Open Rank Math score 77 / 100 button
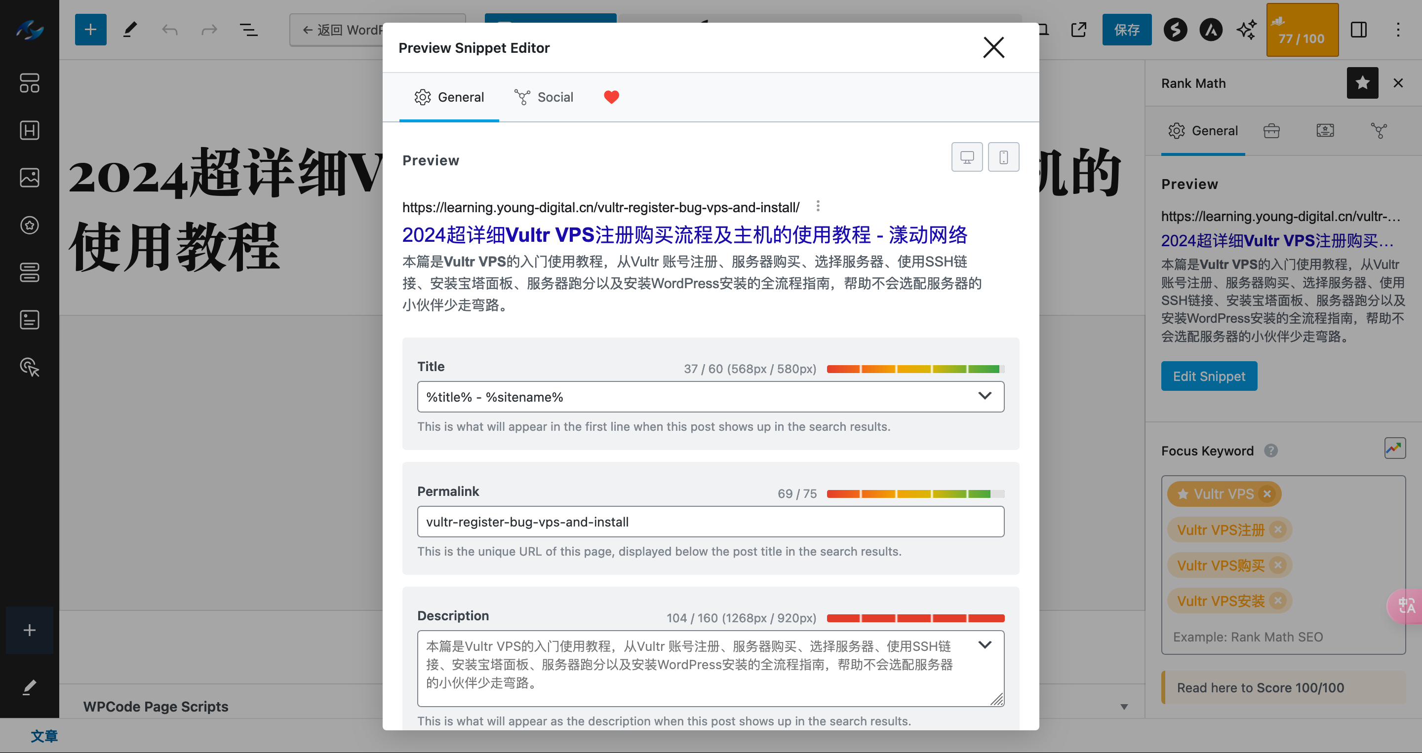This screenshot has width=1422, height=753. [x=1302, y=30]
